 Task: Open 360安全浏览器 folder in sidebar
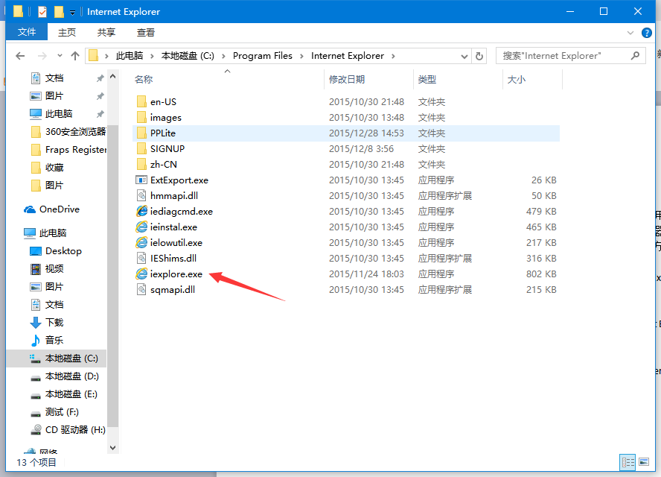click(75, 132)
